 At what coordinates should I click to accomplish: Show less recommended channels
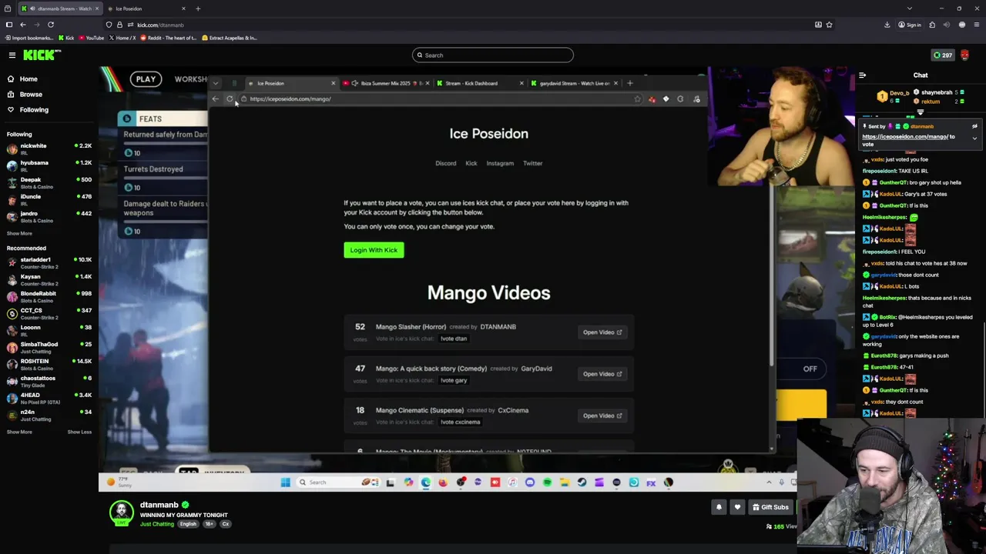pyautogui.click(x=79, y=432)
